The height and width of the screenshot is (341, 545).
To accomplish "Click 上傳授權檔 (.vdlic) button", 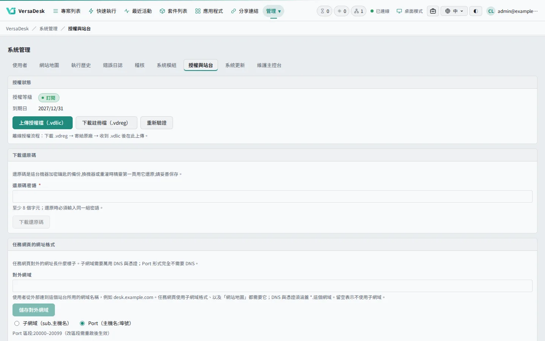I will click(42, 123).
